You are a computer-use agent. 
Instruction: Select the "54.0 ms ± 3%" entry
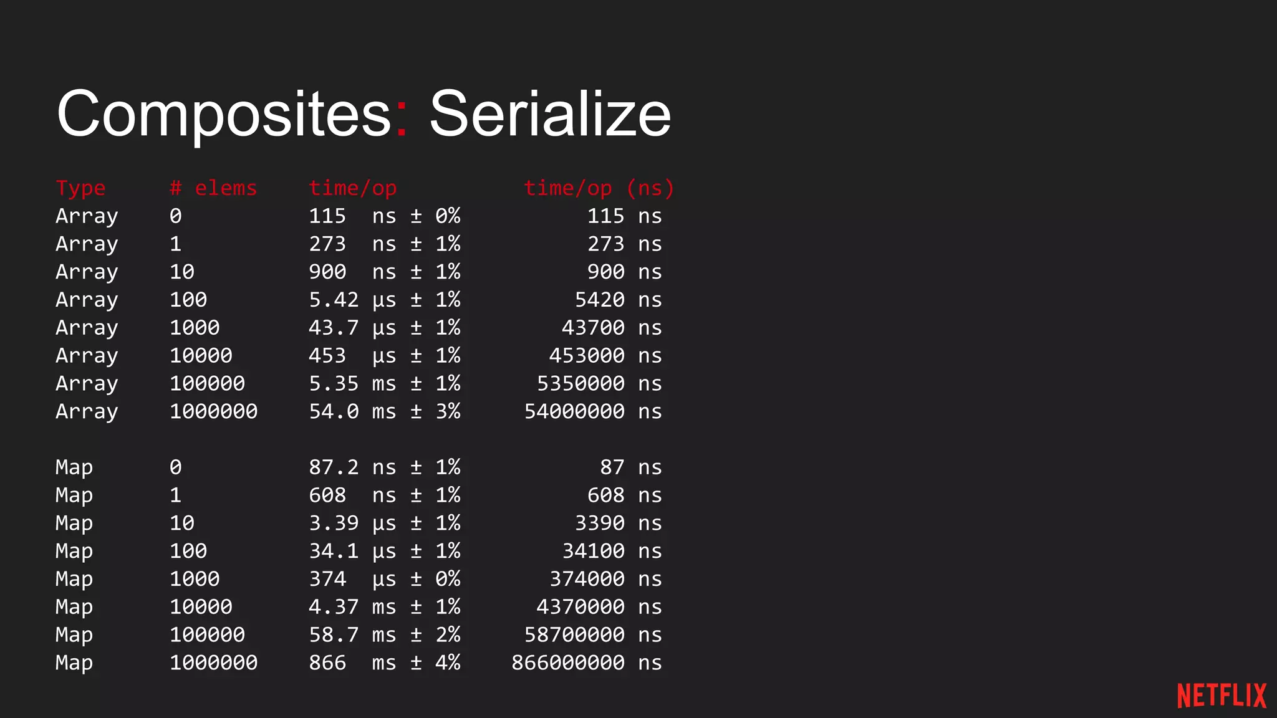pos(384,411)
